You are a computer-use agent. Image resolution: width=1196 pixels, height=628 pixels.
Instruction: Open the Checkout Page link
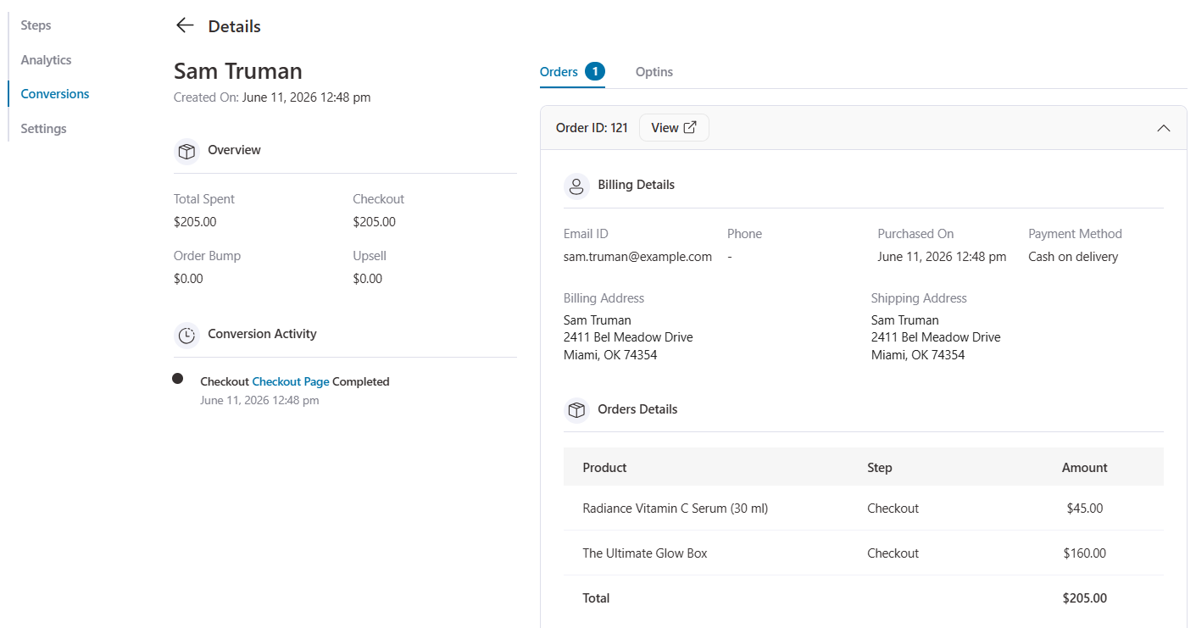pos(291,382)
